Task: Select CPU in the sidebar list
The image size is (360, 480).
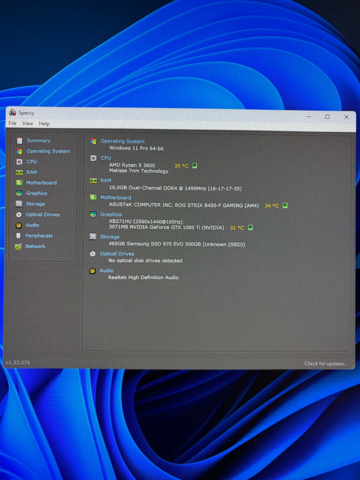Action: (x=32, y=162)
